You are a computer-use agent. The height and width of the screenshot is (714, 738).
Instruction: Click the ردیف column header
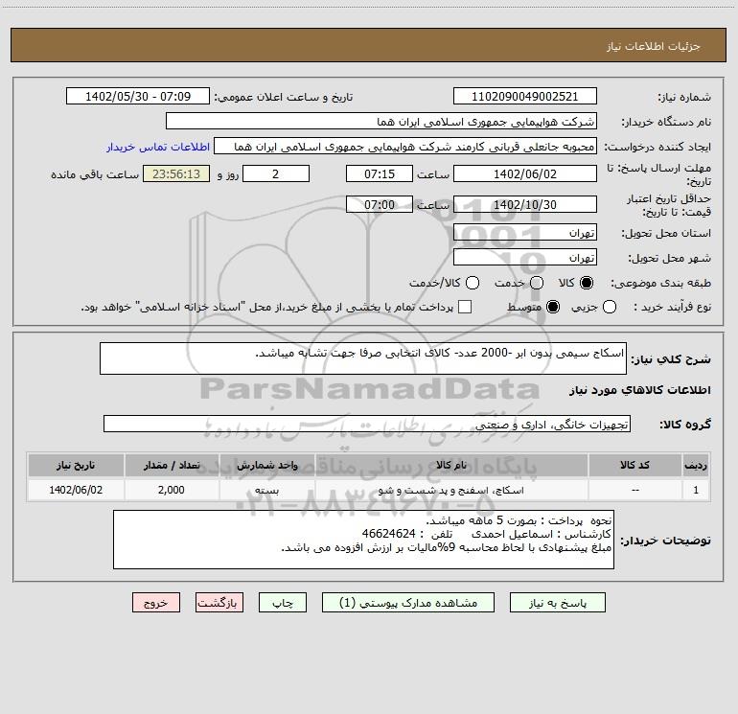(x=696, y=465)
